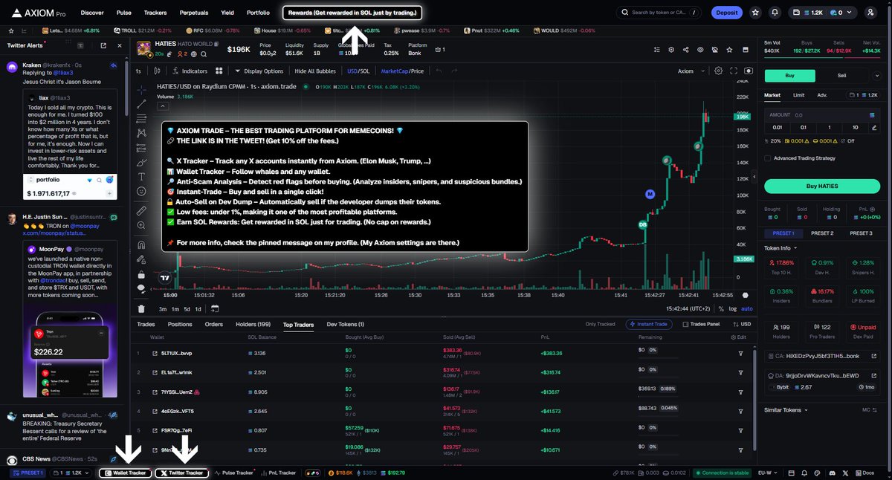Switch to the Dev Tokens (1) tab
Image resolution: width=892 pixels, height=480 pixels.
[x=346, y=324]
